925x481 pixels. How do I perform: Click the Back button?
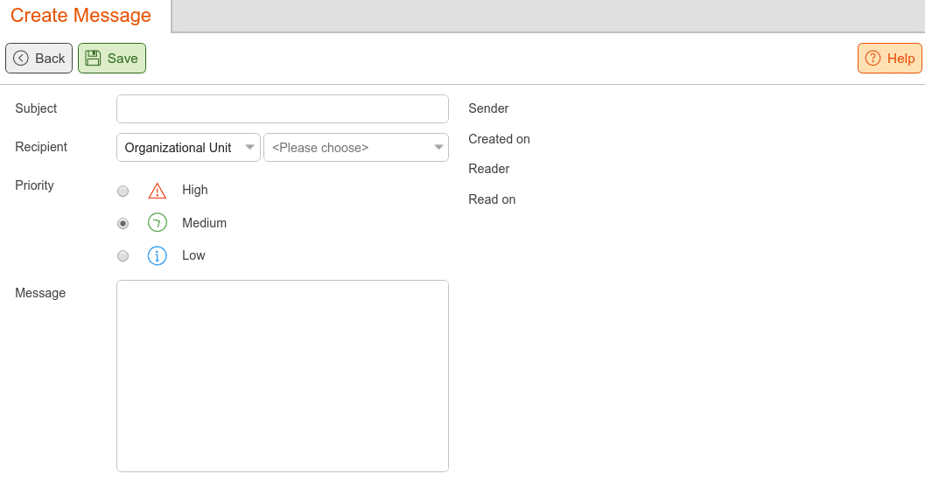coord(39,58)
